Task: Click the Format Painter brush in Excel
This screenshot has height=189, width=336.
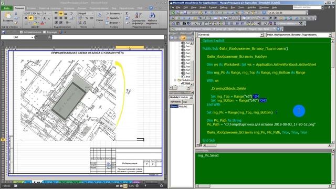Action: coord(16,23)
